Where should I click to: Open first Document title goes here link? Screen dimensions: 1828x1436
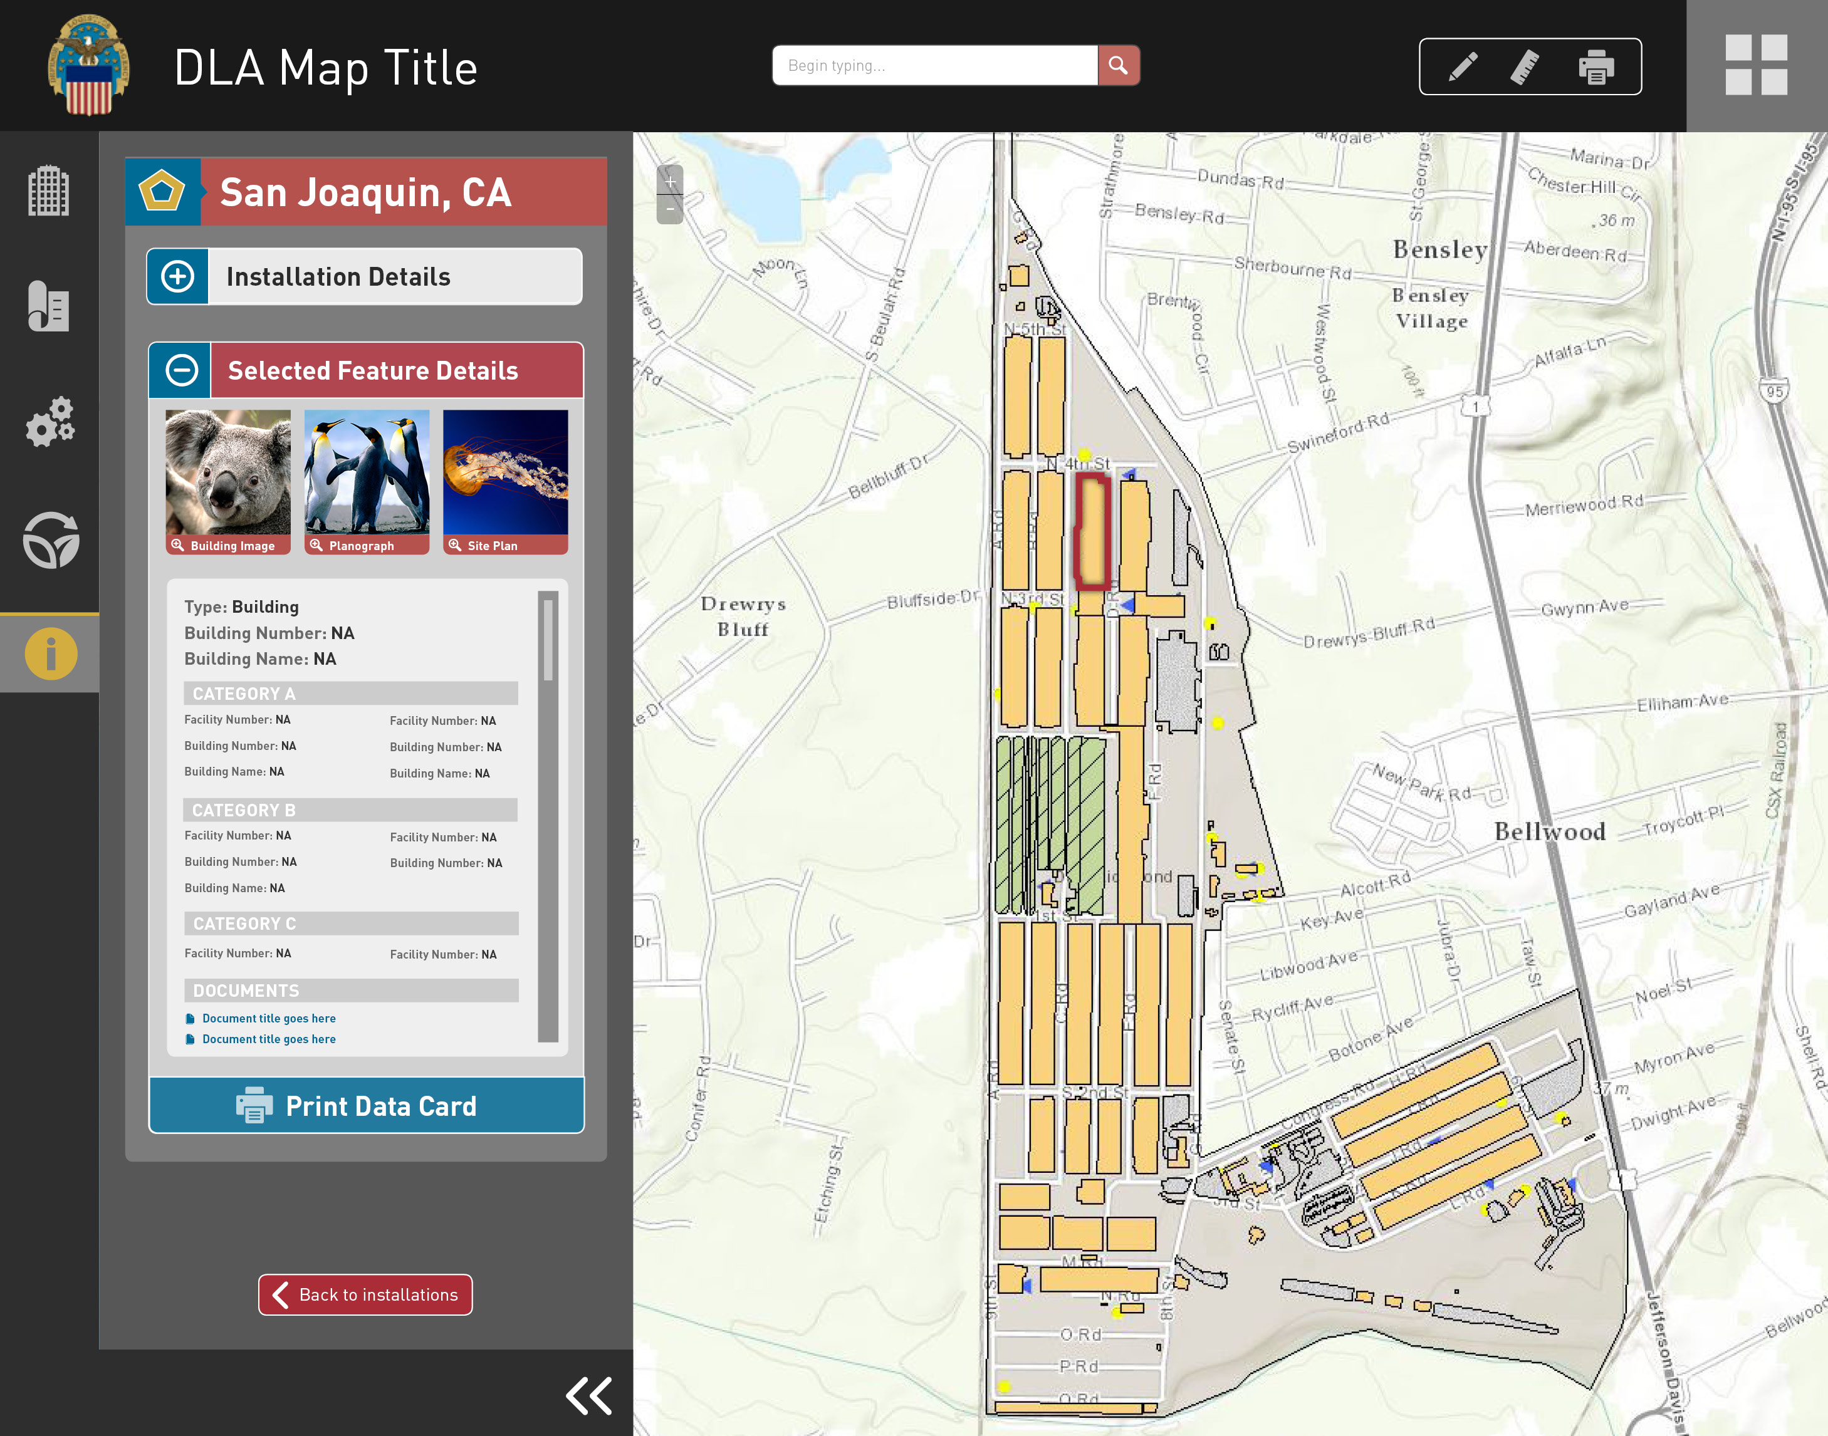268,1018
